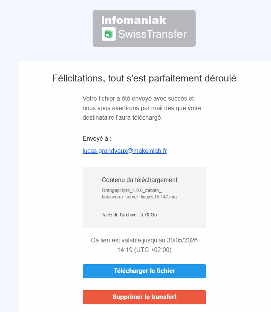271x312 pixels.
Task: Click the Envoyé à label
Action: [x=97, y=138]
